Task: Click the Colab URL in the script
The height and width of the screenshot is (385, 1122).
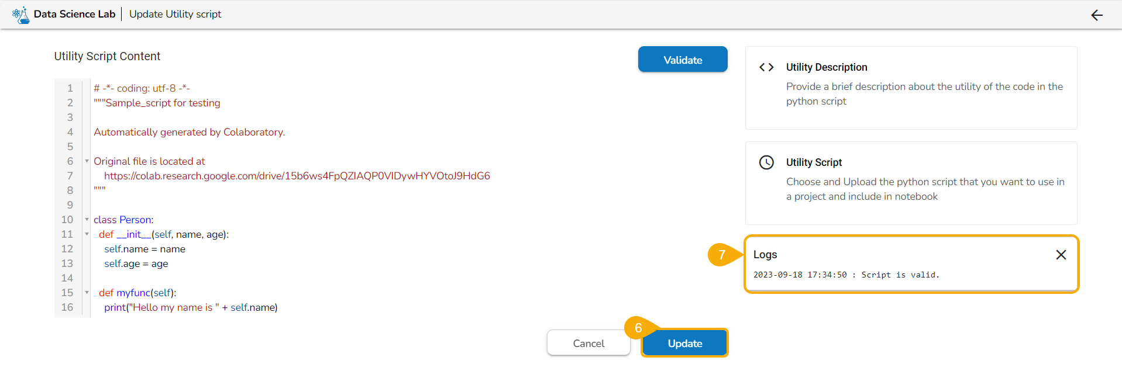Action: [x=297, y=176]
